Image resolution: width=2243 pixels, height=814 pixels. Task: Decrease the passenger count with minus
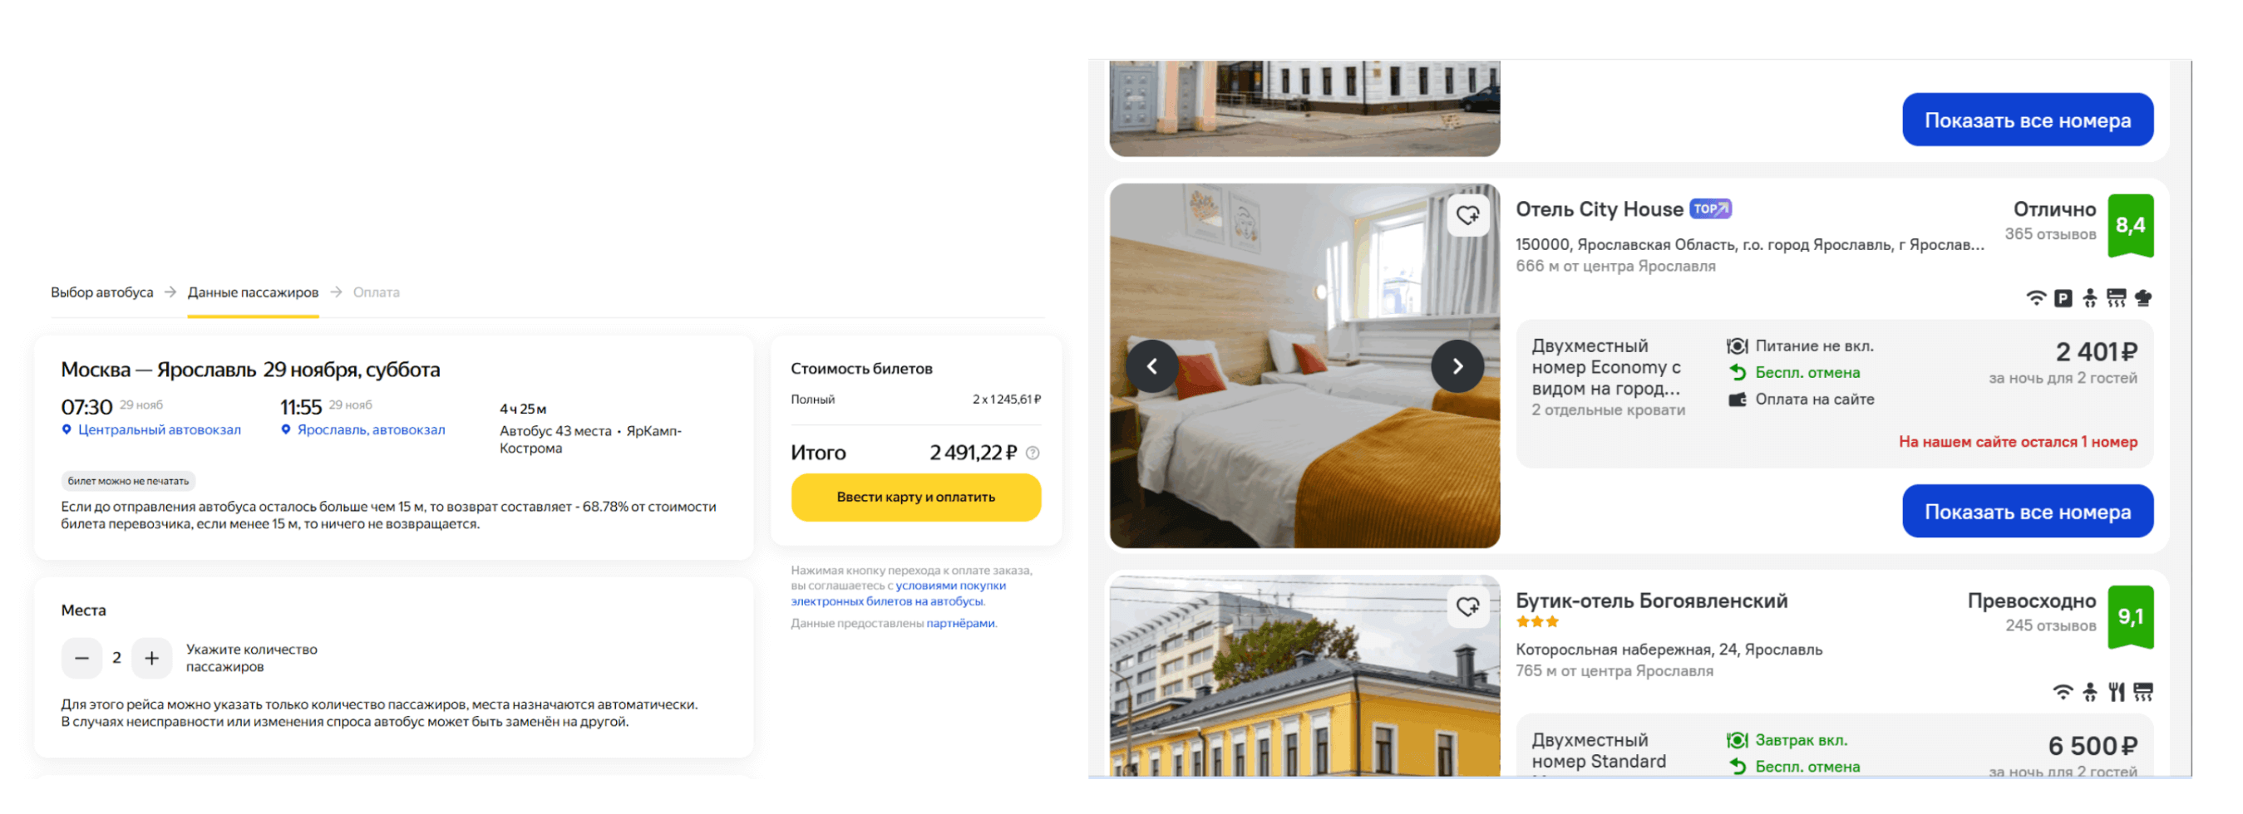(x=81, y=658)
